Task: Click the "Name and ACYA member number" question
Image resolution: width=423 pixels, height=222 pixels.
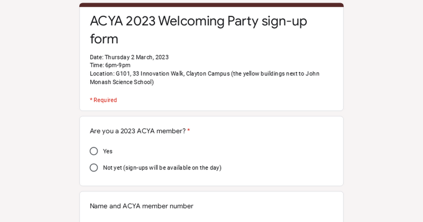Action: pyautogui.click(x=141, y=206)
